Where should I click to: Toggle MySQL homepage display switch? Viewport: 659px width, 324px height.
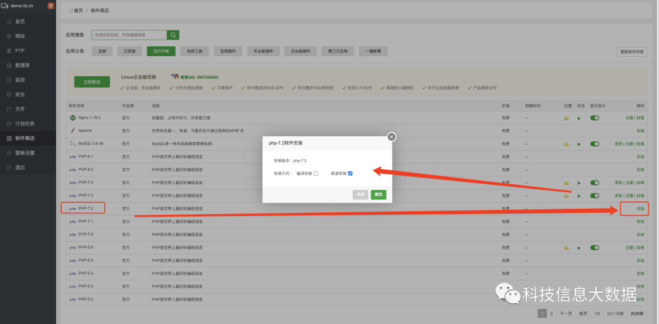(x=594, y=144)
